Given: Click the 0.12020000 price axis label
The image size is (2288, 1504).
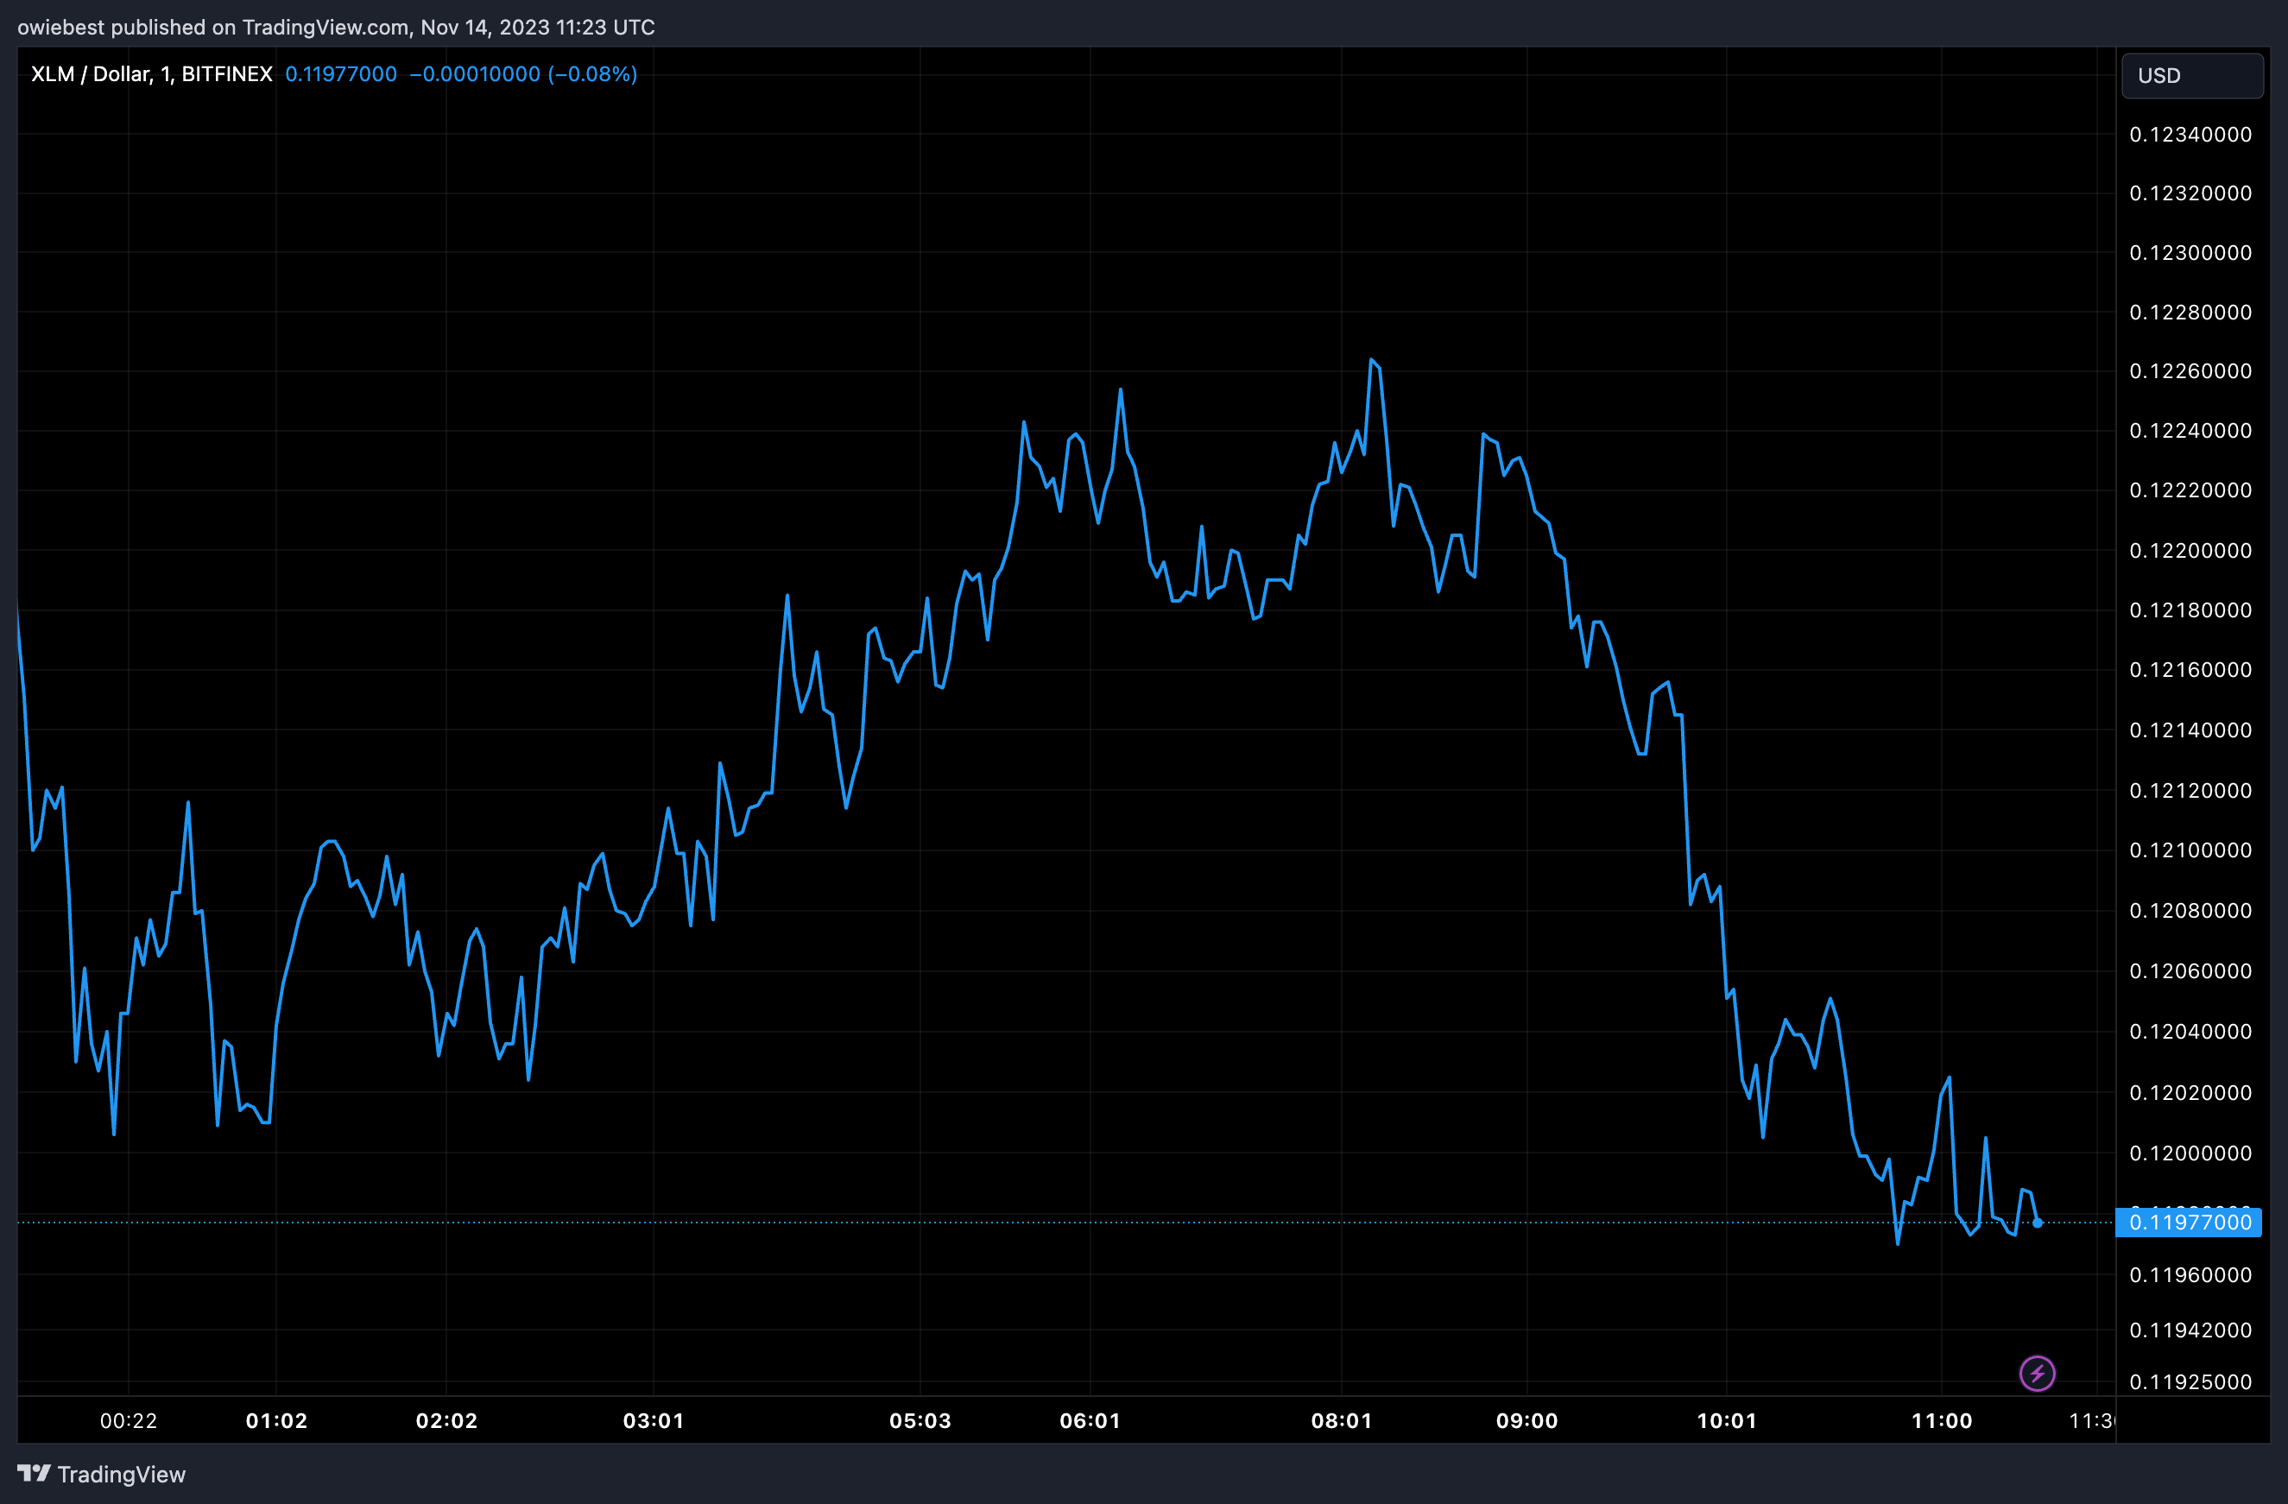Looking at the screenshot, I should (x=2191, y=1094).
